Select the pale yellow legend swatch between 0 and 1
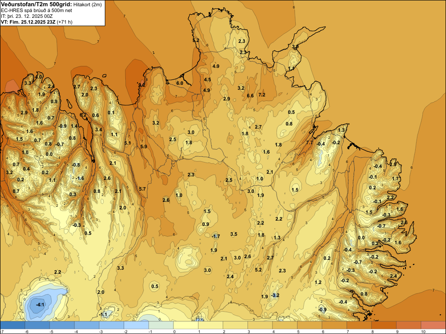 click(x=186, y=325)
